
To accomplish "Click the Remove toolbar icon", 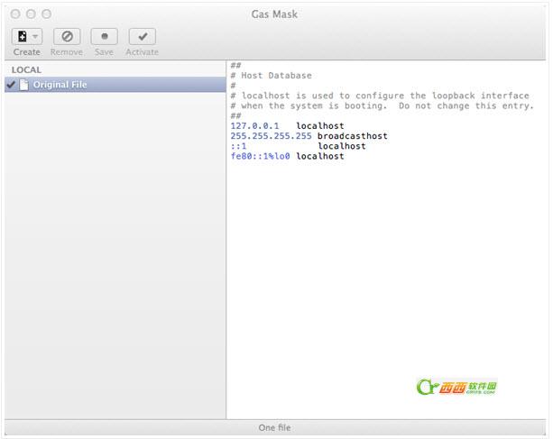I will pos(66,37).
